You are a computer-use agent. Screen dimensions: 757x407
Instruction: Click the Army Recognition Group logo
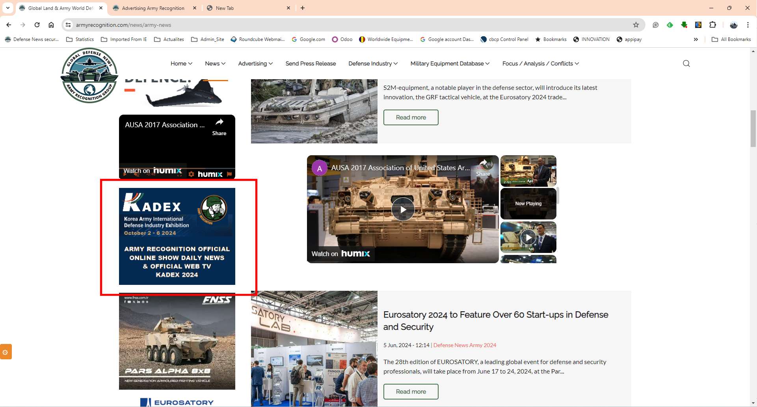click(89, 75)
